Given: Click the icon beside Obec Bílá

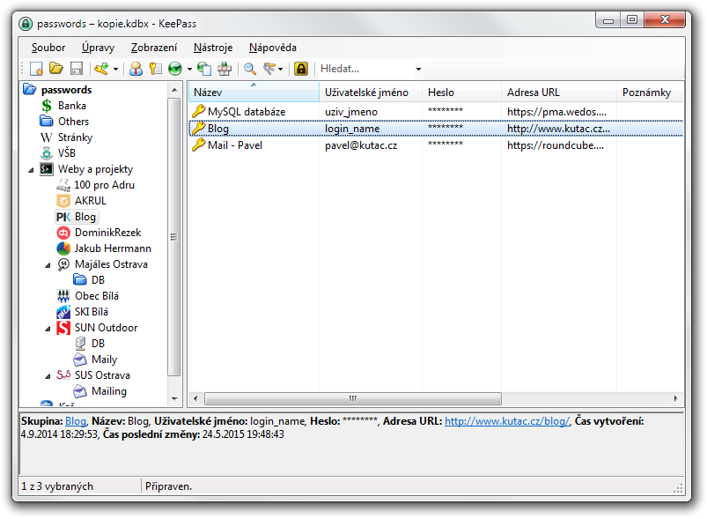Looking at the screenshot, I should click(63, 296).
